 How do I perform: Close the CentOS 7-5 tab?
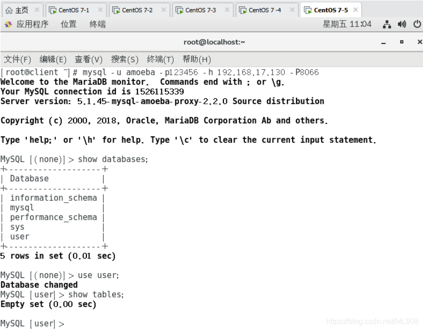click(356, 10)
